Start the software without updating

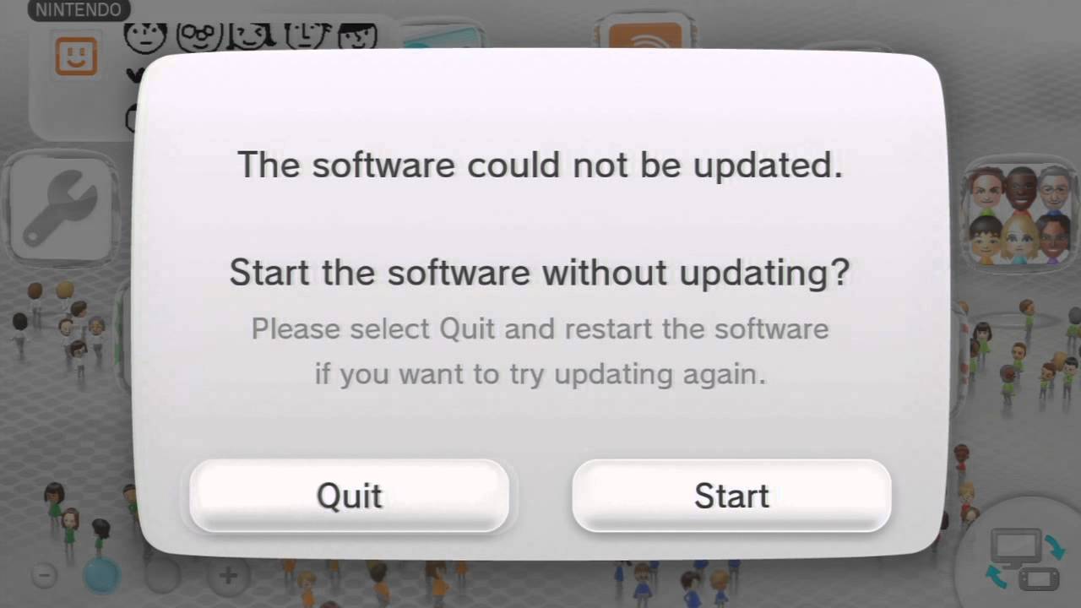tap(731, 496)
